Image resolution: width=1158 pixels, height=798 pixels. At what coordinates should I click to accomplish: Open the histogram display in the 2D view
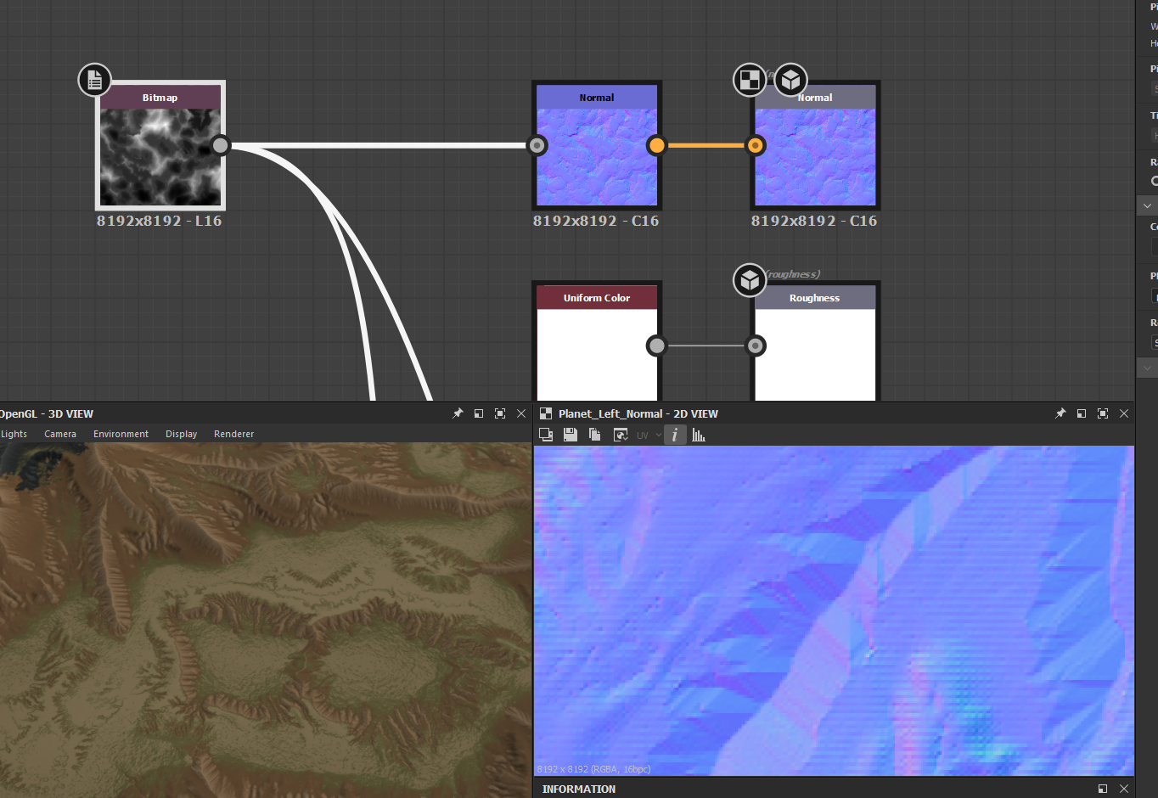coord(698,435)
